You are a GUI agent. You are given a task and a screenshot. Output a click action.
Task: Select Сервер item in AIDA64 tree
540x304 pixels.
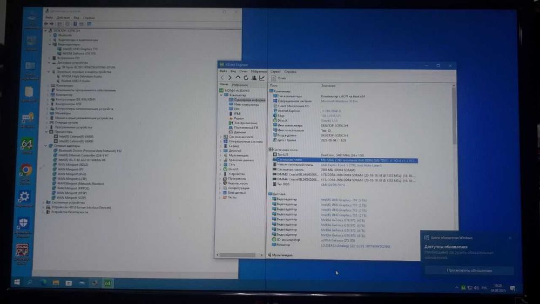231,146
